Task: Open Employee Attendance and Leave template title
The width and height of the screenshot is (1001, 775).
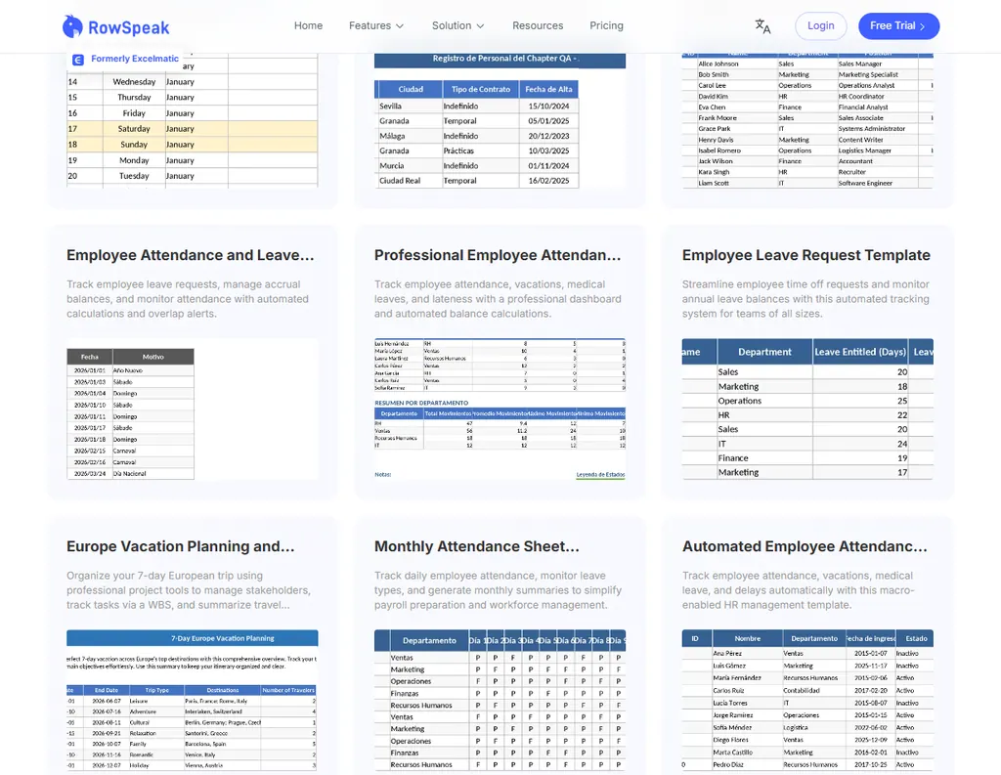Action: point(191,255)
